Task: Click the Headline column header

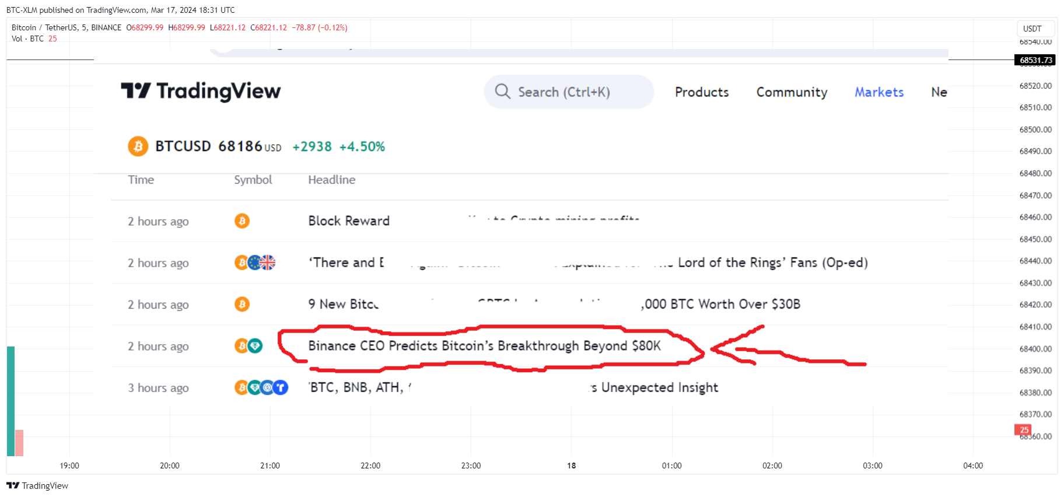Action: (332, 180)
